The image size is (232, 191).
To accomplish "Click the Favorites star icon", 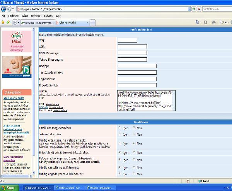I will pyautogui.click(x=3, y=23).
